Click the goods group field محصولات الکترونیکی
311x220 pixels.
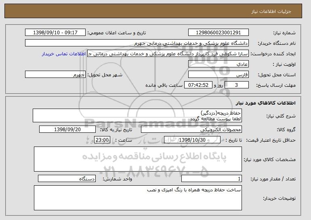[x=191, y=130]
